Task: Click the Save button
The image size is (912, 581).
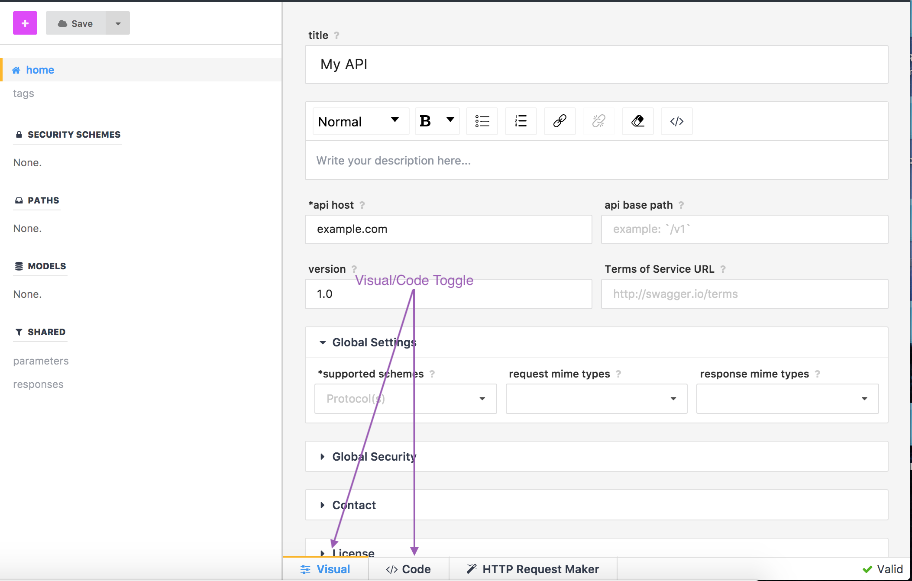Action: point(76,23)
